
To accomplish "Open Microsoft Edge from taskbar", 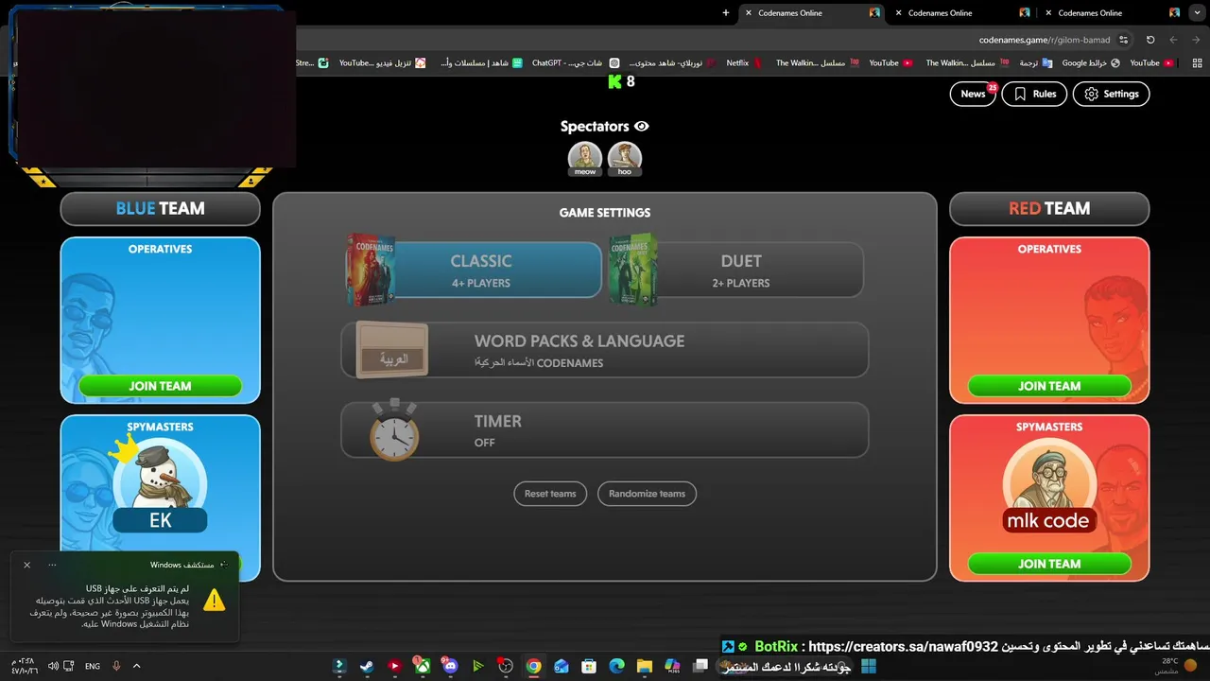I will click(617, 666).
